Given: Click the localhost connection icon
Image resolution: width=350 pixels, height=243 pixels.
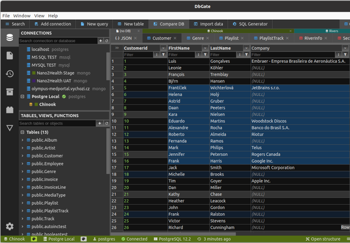Looking at the screenshot, I should click(29, 50).
